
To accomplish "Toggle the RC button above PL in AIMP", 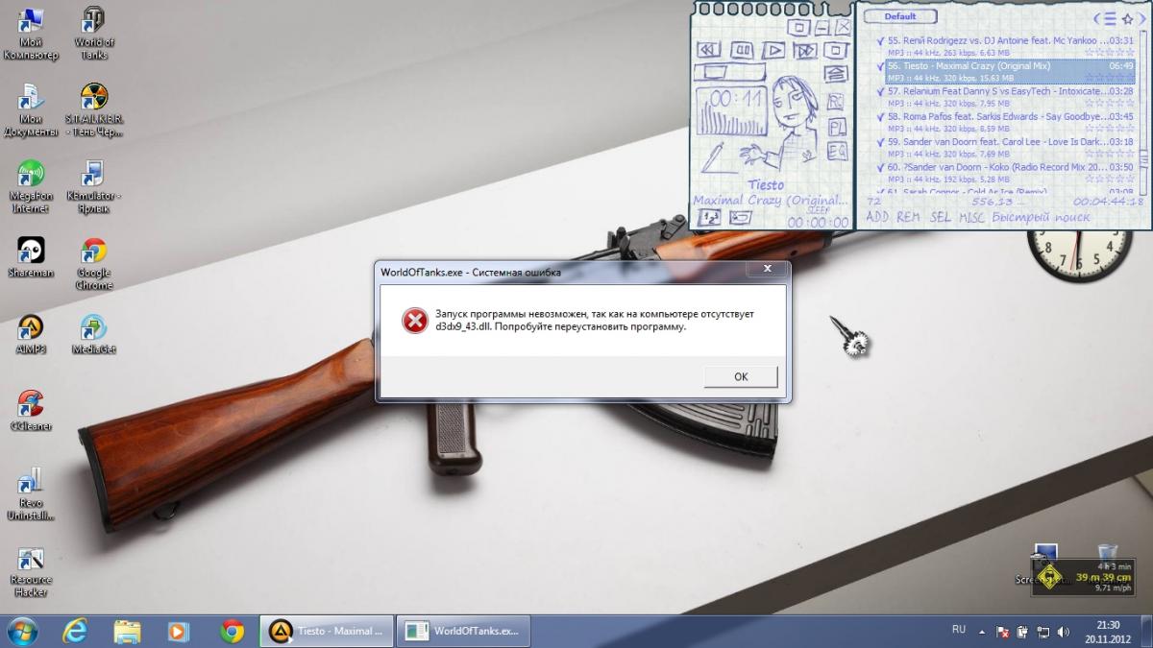I will 835,102.
